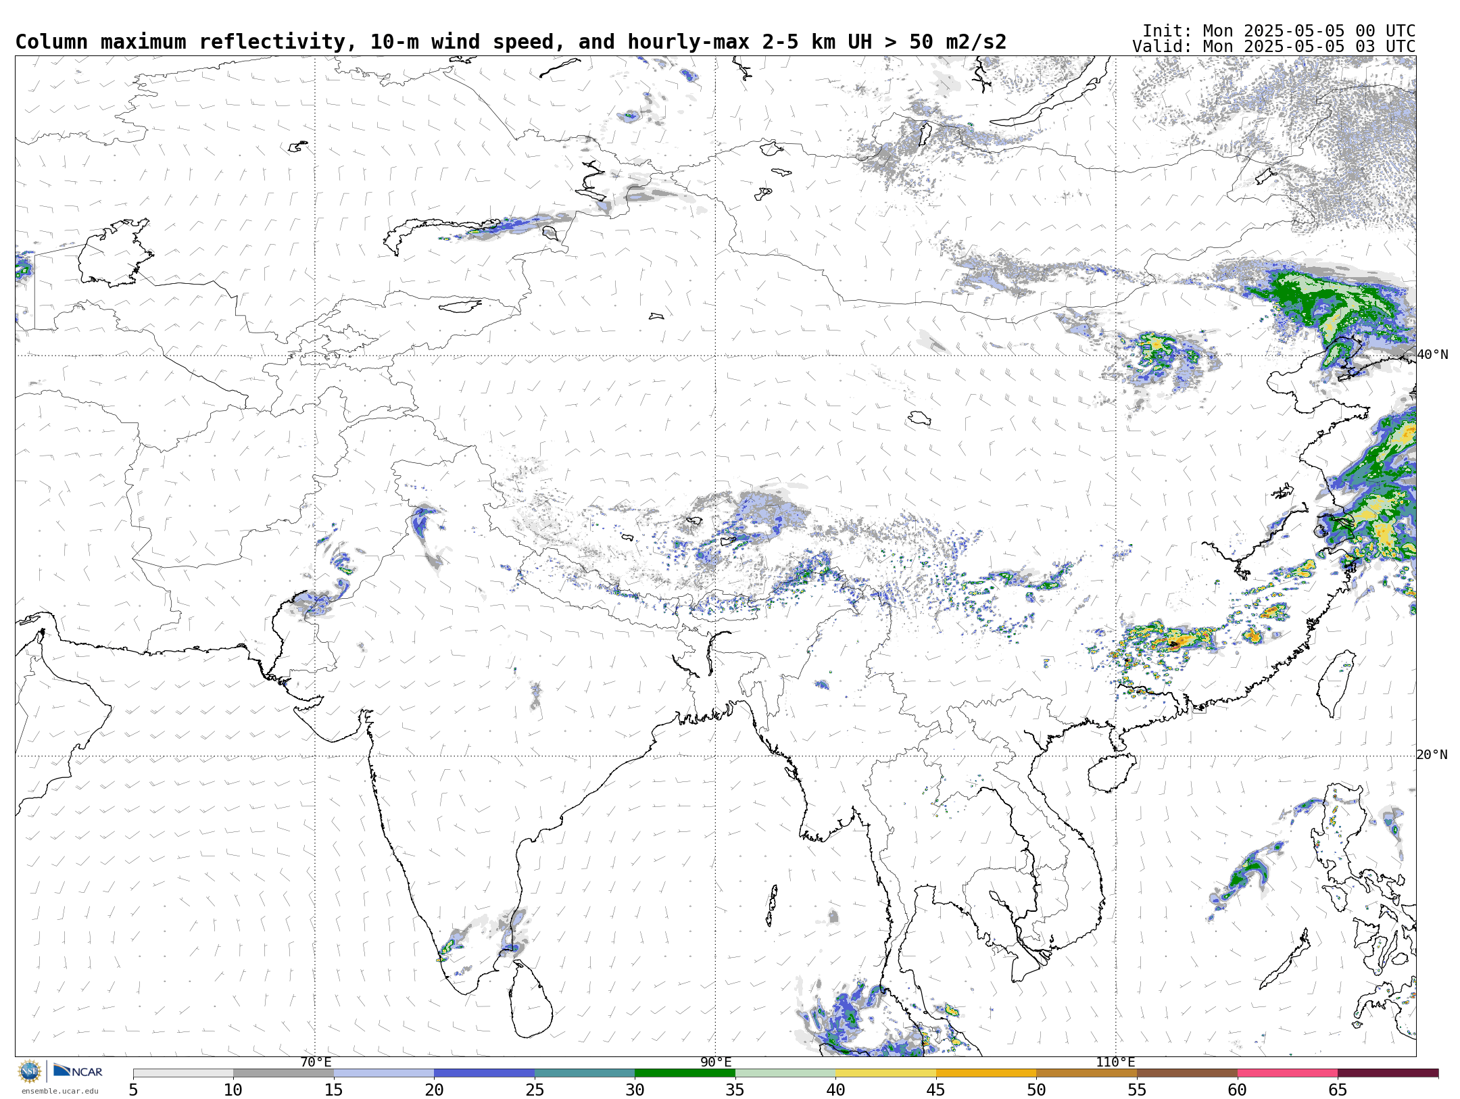Click the green 30-35 colorbar segment
Image resolution: width=1460 pixels, height=1099 pixels.
685,1073
